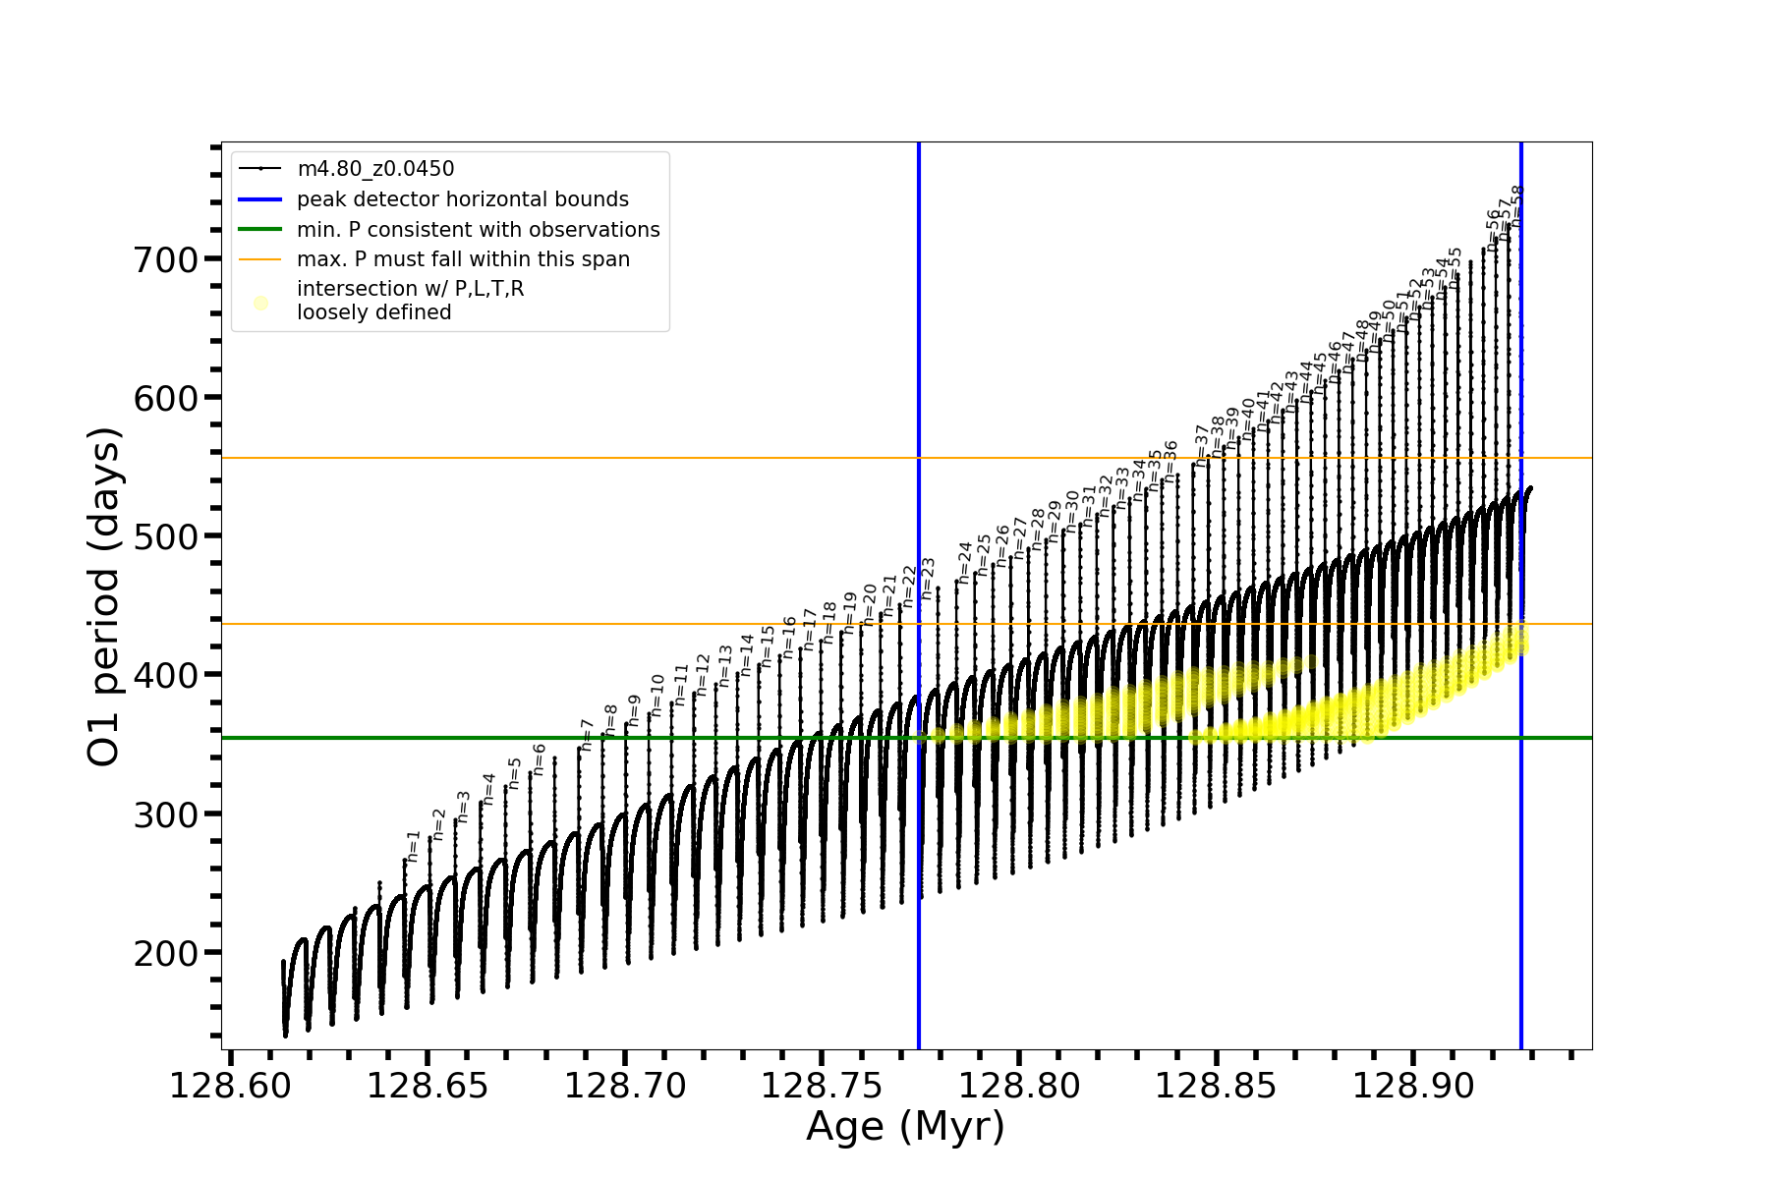This screenshot has width=1769, height=1179.
Task: Click the 128.75 x-axis tick label
Action: pyautogui.click(x=822, y=1087)
